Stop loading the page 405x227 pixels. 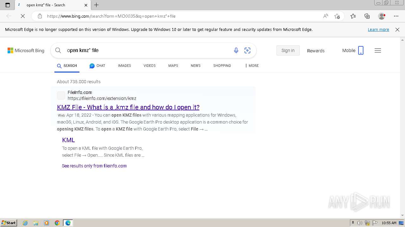point(22,16)
